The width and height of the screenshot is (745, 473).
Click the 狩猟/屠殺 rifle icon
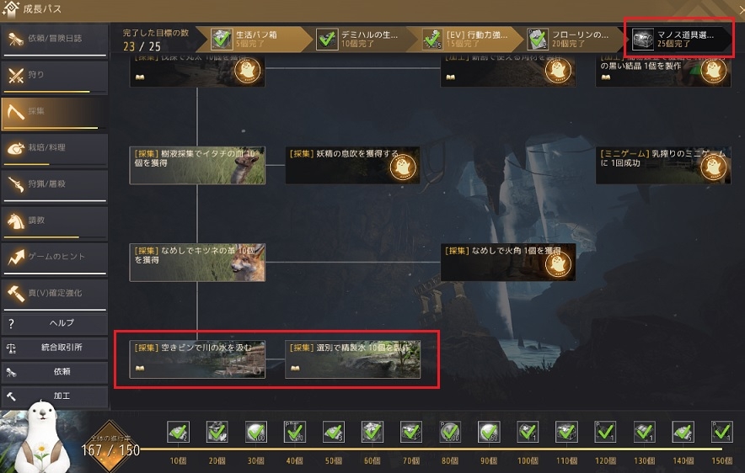[16, 184]
